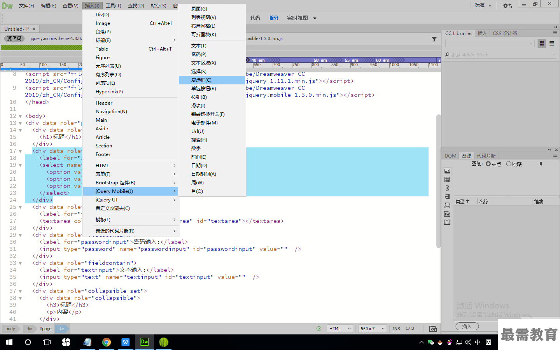Select the Library asset category icon

[447, 222]
